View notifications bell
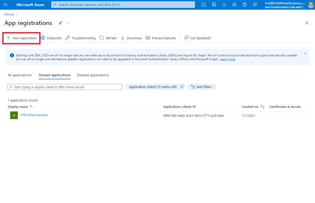Screen dimensions: 315x203 coord(224,5)
